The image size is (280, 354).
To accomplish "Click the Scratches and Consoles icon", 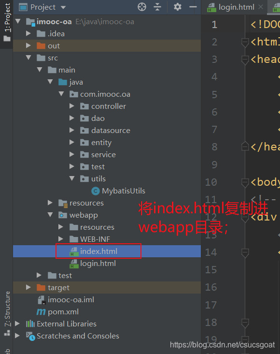I will [x=30, y=336].
